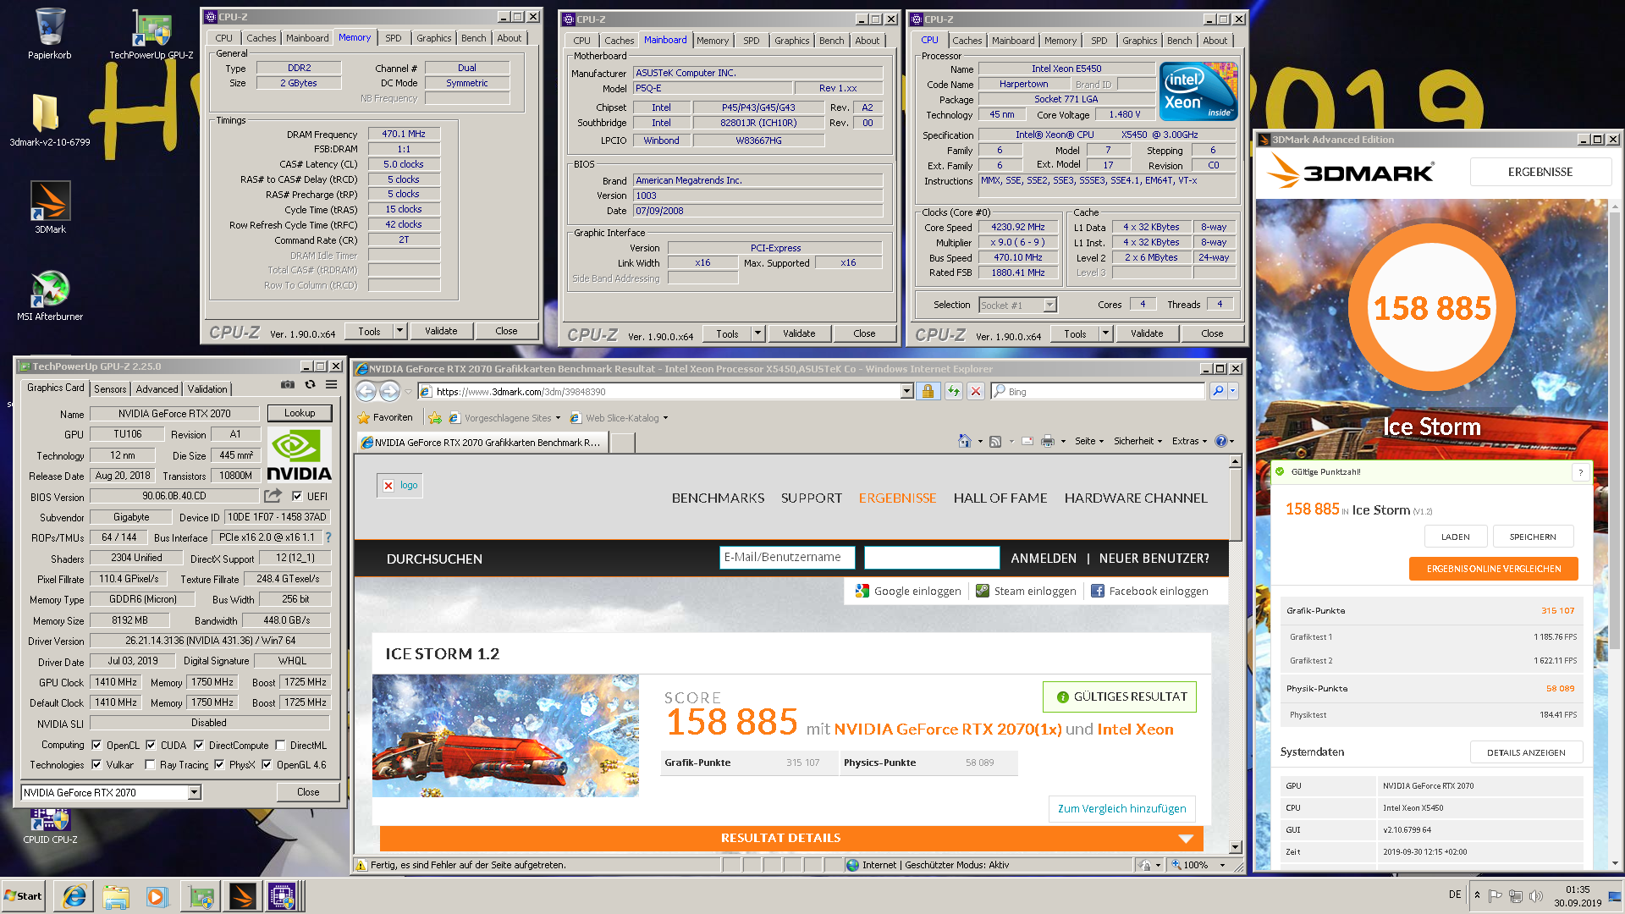
Task: Open the SPD tab in Memory CPU-Z window
Action: click(x=394, y=38)
